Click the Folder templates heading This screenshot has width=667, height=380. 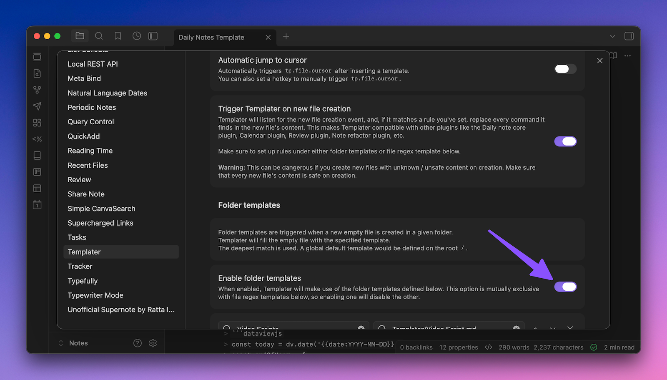point(249,205)
